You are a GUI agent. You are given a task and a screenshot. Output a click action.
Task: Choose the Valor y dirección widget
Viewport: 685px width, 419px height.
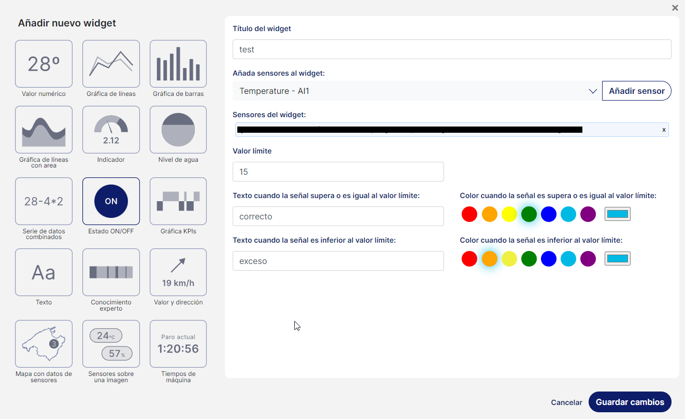pyautogui.click(x=178, y=272)
